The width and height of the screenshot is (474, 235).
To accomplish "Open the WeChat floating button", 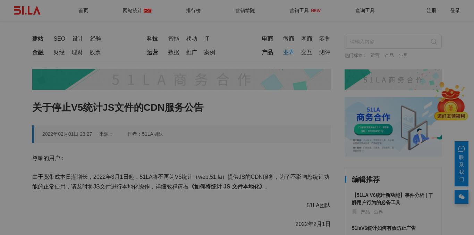I will pyautogui.click(x=462, y=197).
